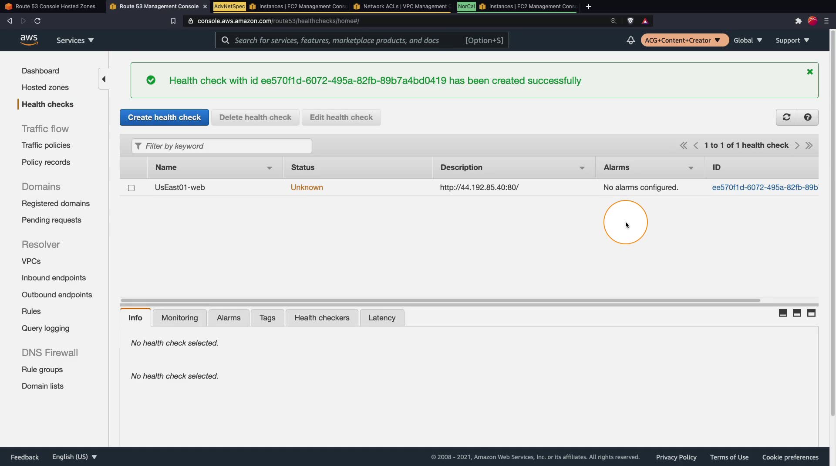Image resolution: width=836 pixels, height=466 pixels.
Task: Maximize the details pane layout icon
Action: pyautogui.click(x=811, y=313)
